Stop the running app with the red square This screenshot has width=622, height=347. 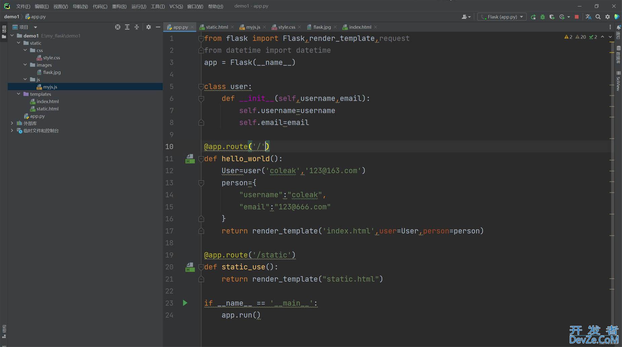tap(577, 17)
